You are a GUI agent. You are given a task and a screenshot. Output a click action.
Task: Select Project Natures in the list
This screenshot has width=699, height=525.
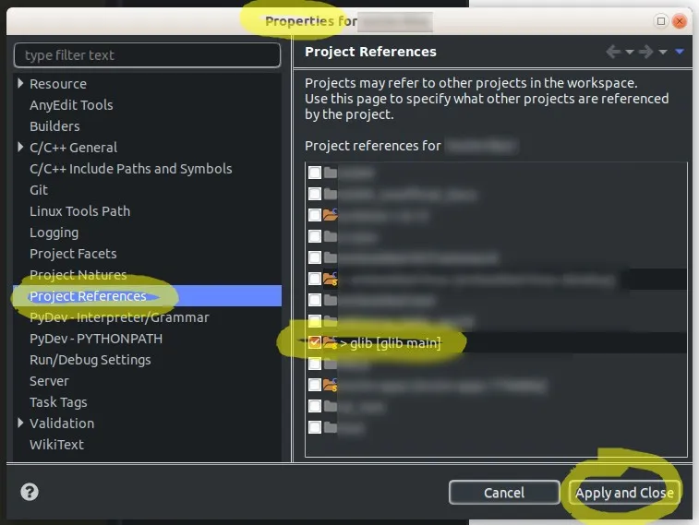pos(78,275)
